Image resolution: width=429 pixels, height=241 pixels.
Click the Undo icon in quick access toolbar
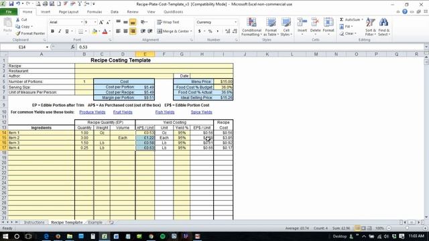[18, 4]
